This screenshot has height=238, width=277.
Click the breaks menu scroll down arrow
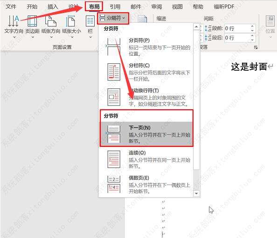click(x=196, y=193)
